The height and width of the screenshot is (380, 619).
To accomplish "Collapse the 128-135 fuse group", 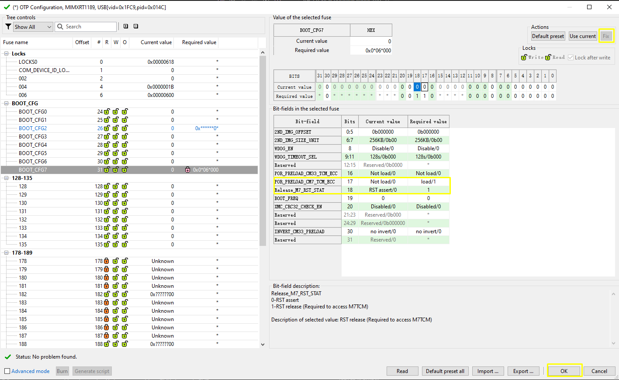I will pyautogui.click(x=7, y=178).
